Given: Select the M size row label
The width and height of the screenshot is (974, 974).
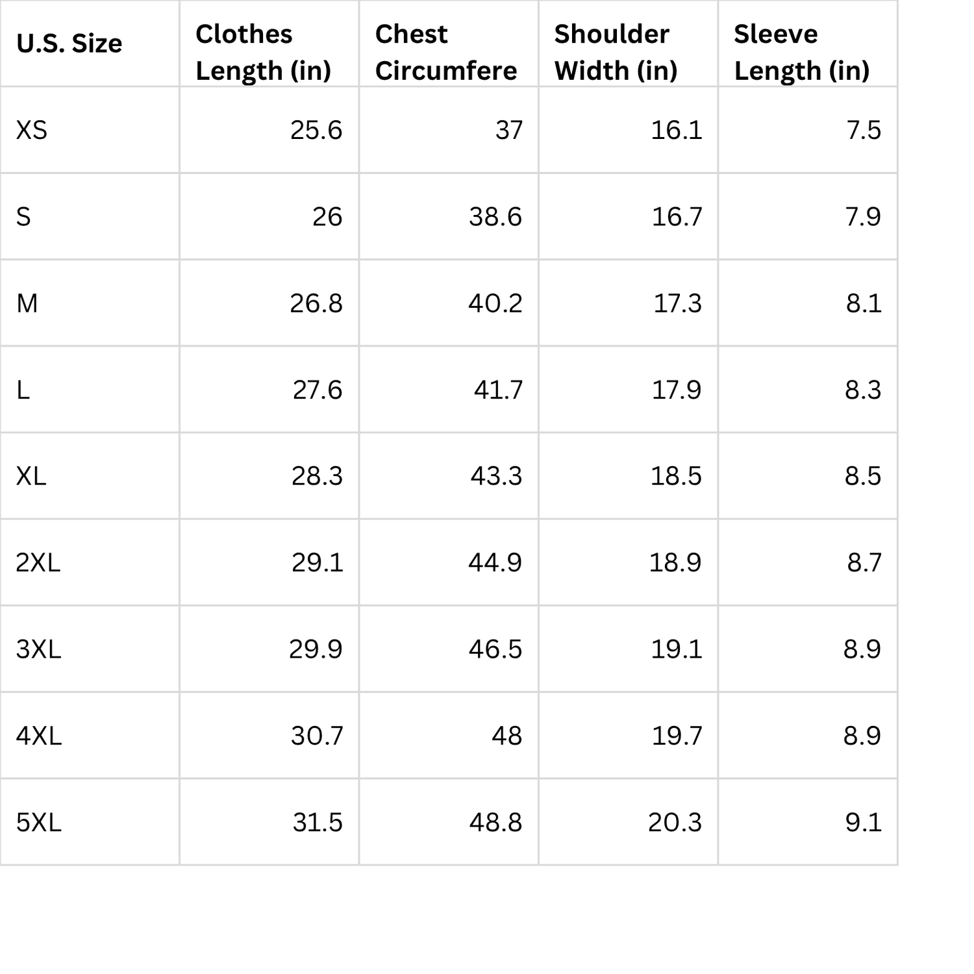Looking at the screenshot, I should tap(90, 303).
